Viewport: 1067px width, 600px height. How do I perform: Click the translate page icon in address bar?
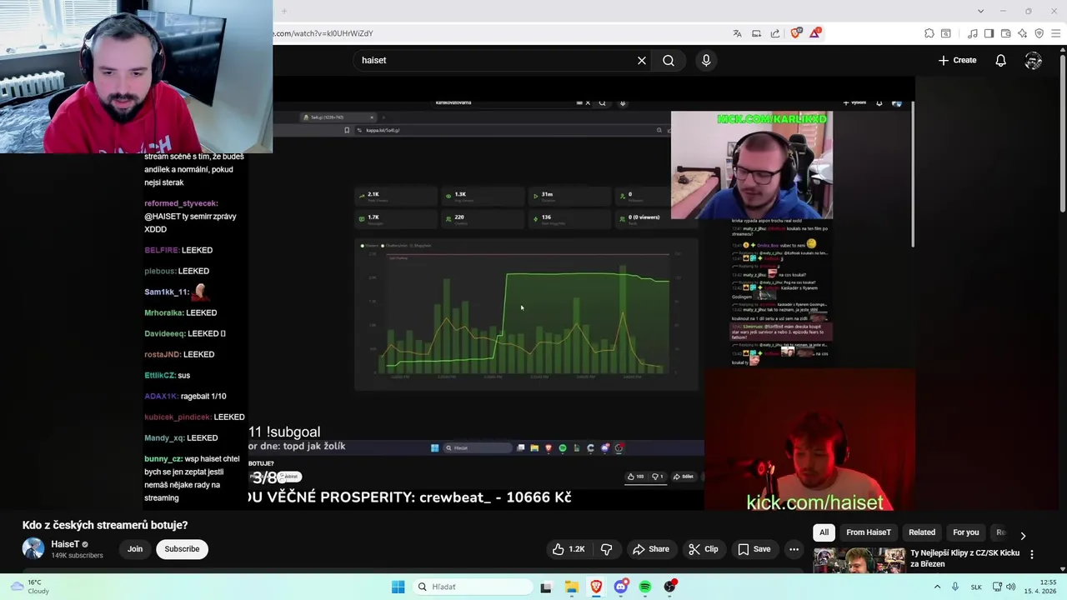pyautogui.click(x=738, y=33)
